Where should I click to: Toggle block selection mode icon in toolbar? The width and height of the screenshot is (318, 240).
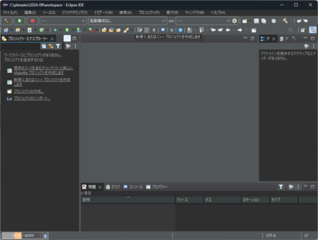pos(147,30)
